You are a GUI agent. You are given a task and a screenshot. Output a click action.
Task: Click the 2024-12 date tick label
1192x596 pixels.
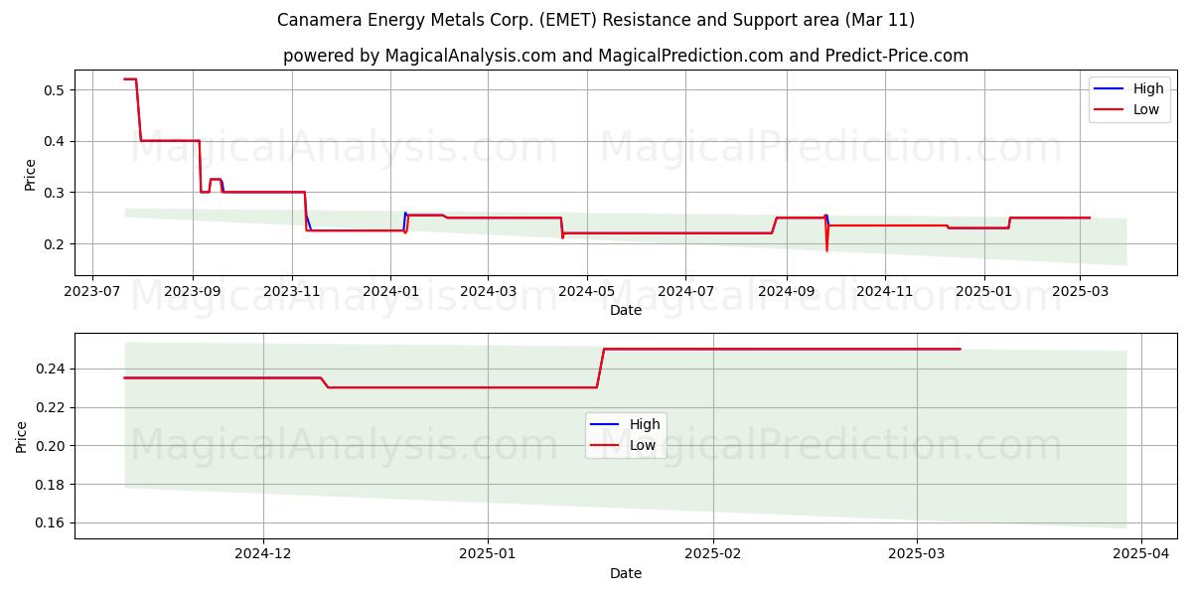click(263, 554)
